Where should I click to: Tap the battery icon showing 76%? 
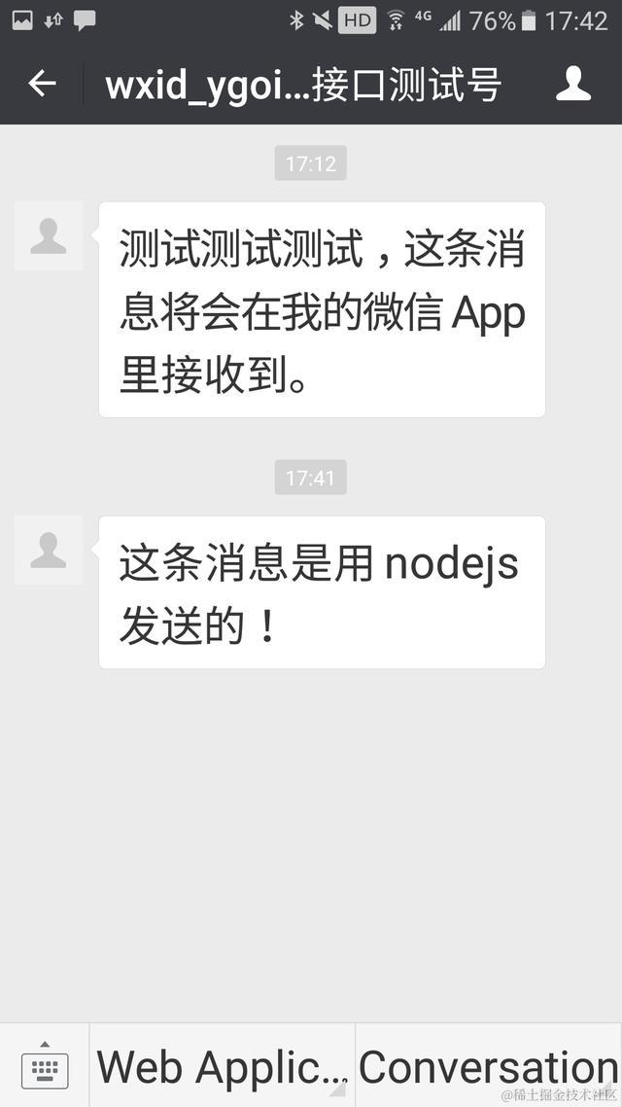pyautogui.click(x=528, y=20)
